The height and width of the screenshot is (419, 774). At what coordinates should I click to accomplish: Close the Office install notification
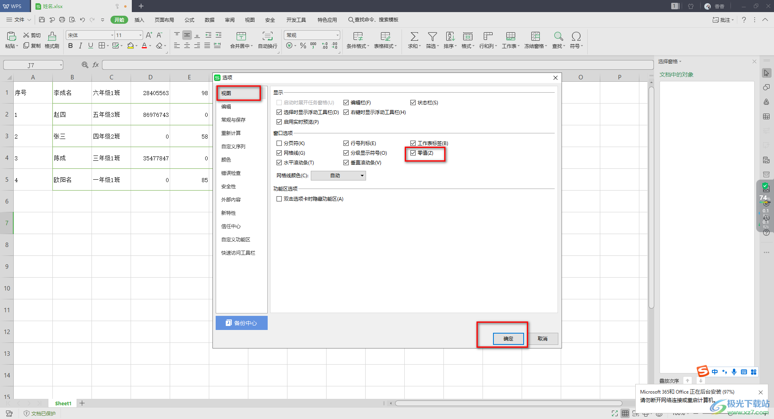(x=761, y=392)
